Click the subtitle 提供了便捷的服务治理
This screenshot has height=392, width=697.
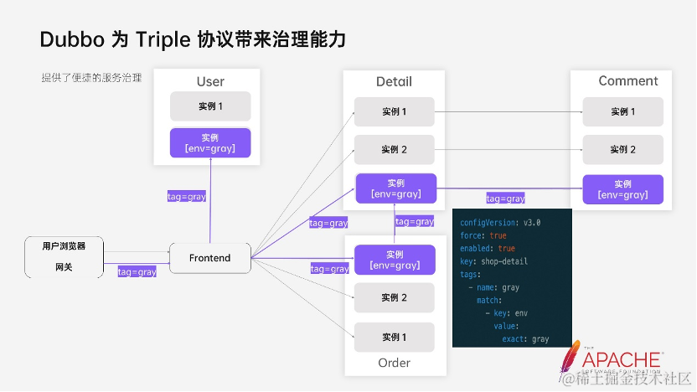(91, 78)
